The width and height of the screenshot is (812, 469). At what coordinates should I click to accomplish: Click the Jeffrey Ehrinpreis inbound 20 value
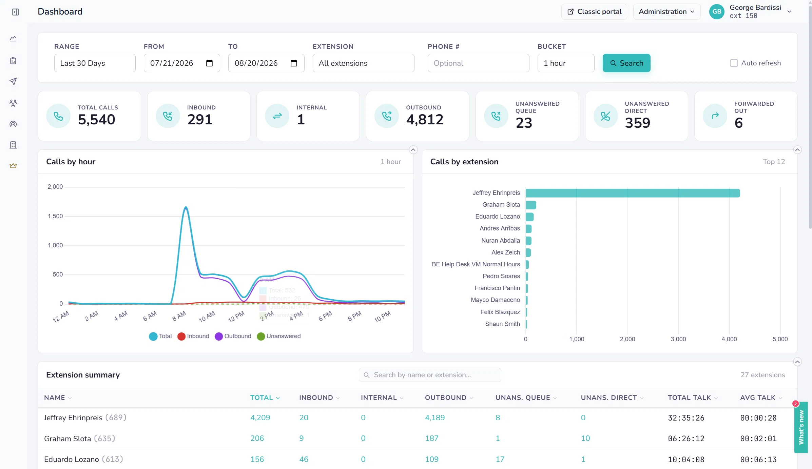(x=304, y=418)
